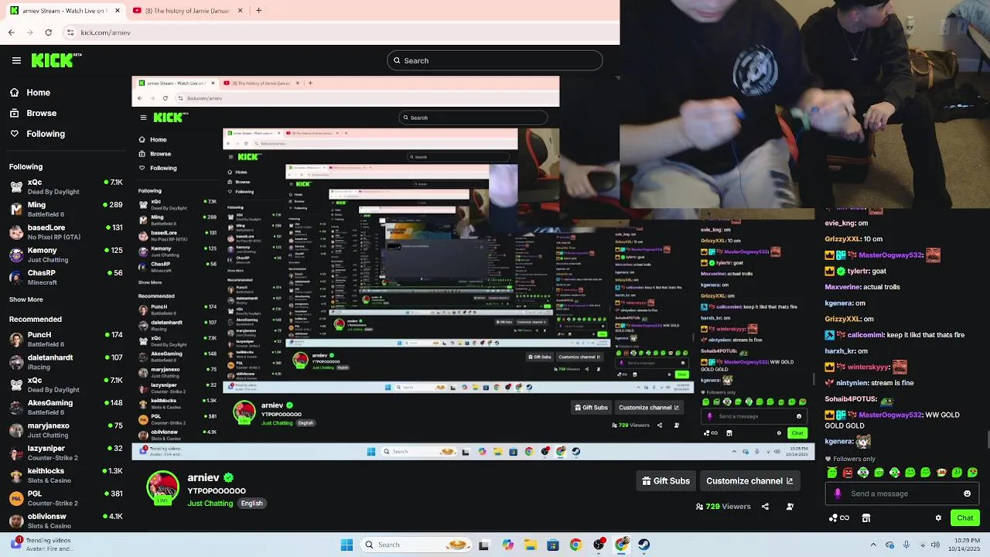Open channel points icon below message box
990x557 pixels.
[838, 518]
